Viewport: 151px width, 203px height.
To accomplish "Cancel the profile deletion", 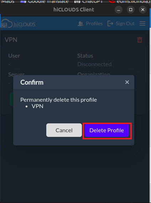I will [64, 130].
